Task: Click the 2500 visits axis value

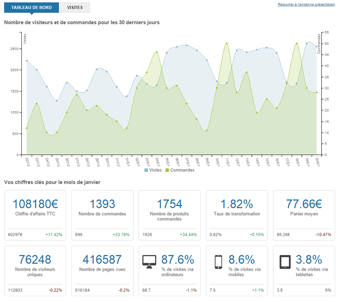Action: coord(14,49)
